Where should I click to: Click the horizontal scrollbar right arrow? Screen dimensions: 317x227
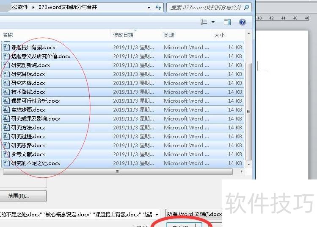coord(241,172)
